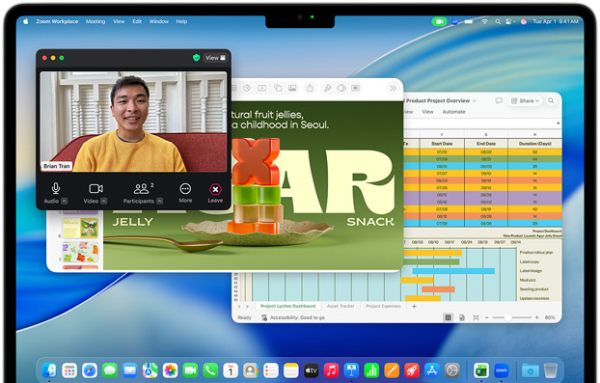Expand Audio options caret

[x=65, y=201]
